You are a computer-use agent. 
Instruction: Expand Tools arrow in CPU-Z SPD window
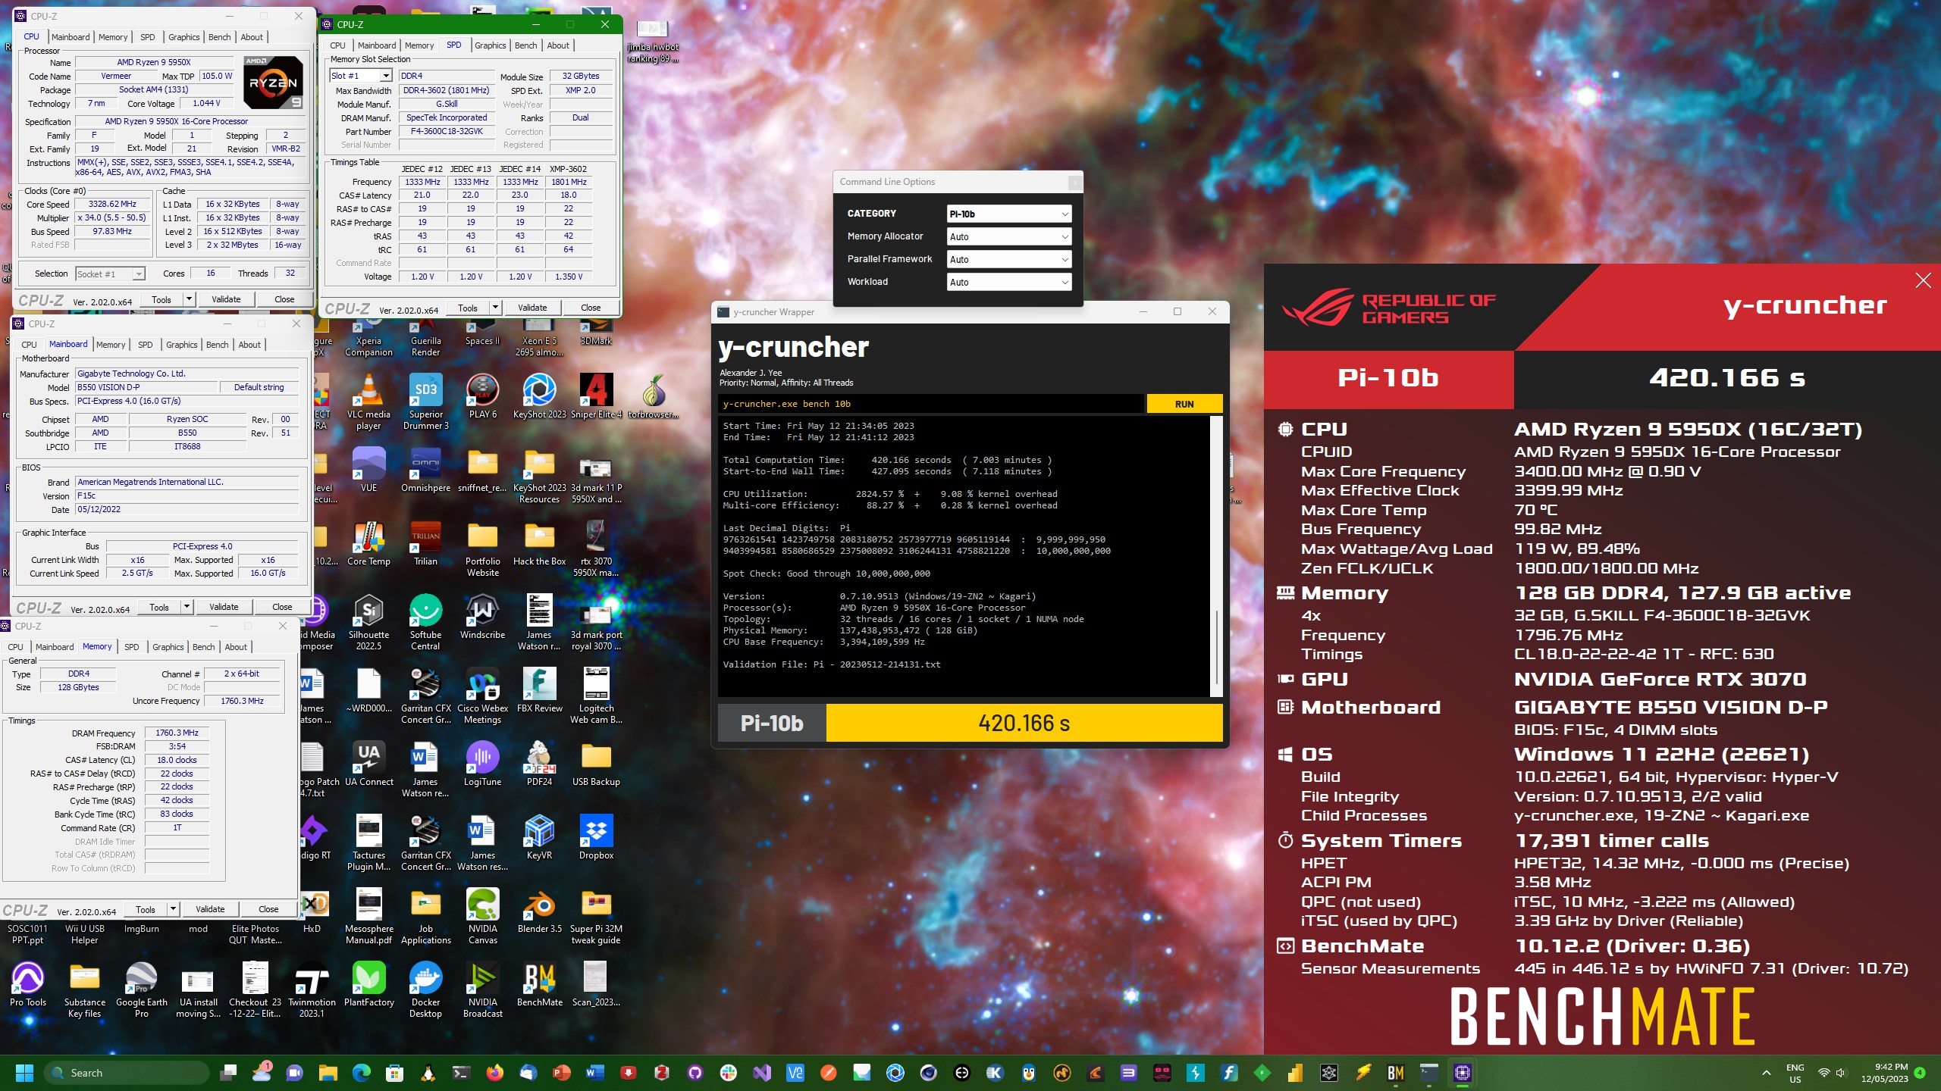point(495,308)
